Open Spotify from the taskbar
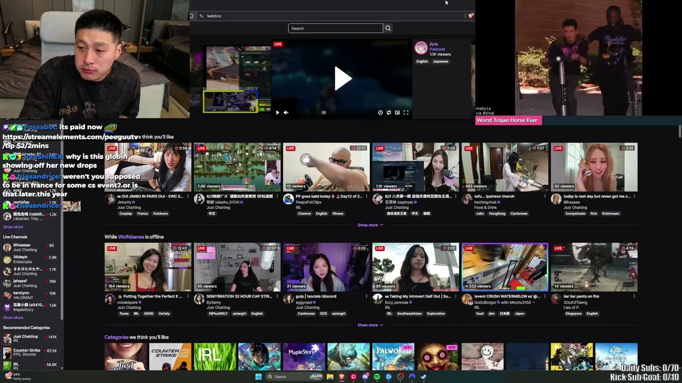The height and width of the screenshot is (383, 682). pyautogui.click(x=377, y=377)
